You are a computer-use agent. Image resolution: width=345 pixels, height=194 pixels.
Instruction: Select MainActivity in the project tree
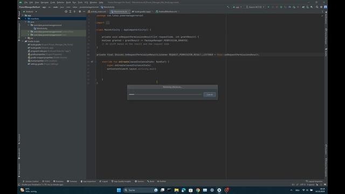point(42,29)
